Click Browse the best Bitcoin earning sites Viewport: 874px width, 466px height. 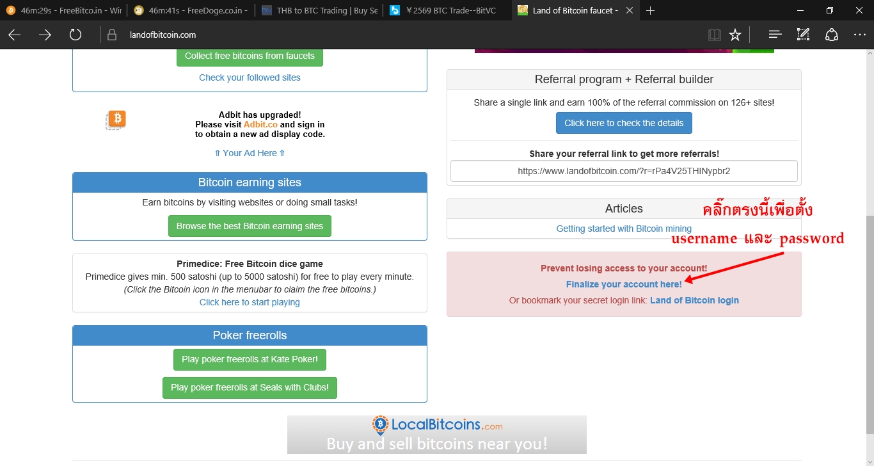[250, 226]
